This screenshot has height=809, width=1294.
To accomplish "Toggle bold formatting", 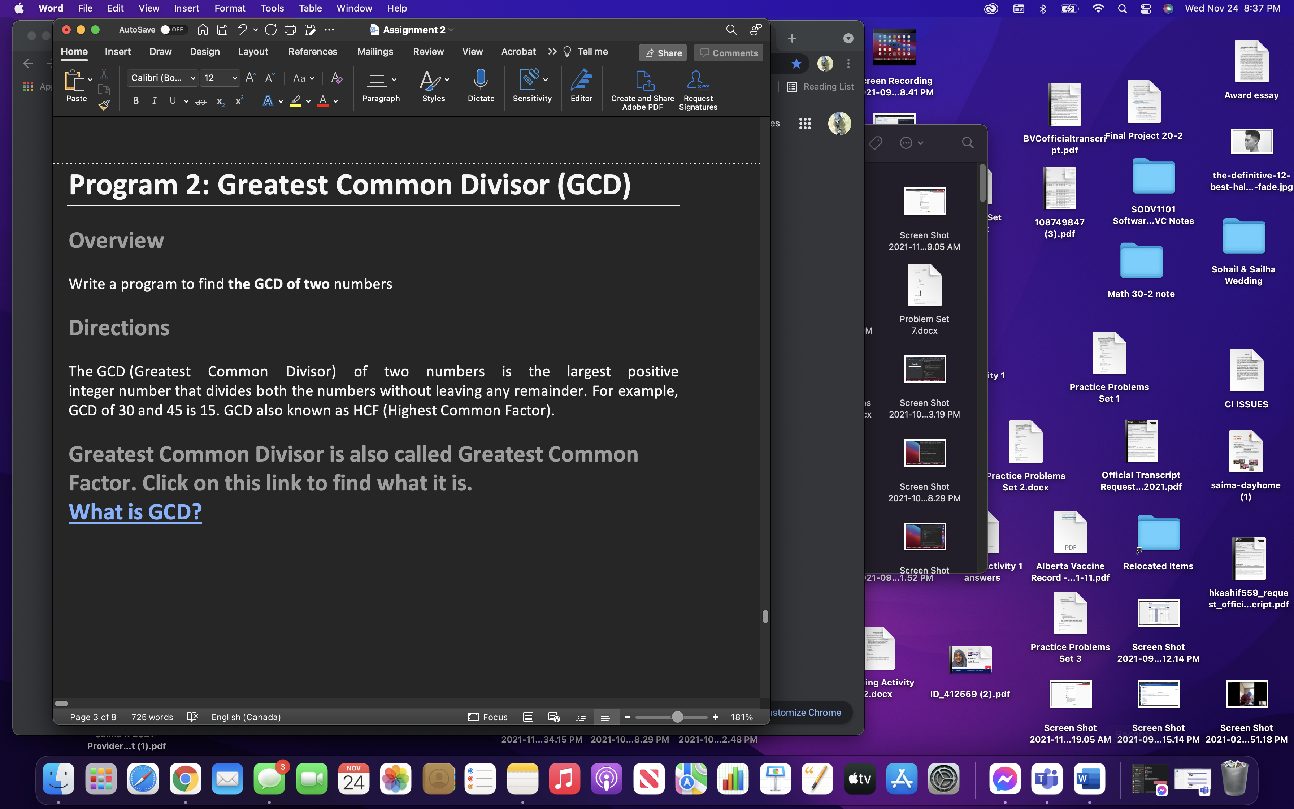I will pos(135,101).
